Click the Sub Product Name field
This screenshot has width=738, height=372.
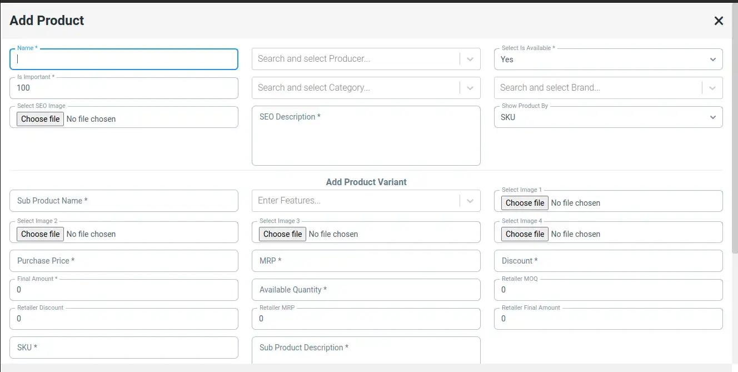click(x=124, y=201)
